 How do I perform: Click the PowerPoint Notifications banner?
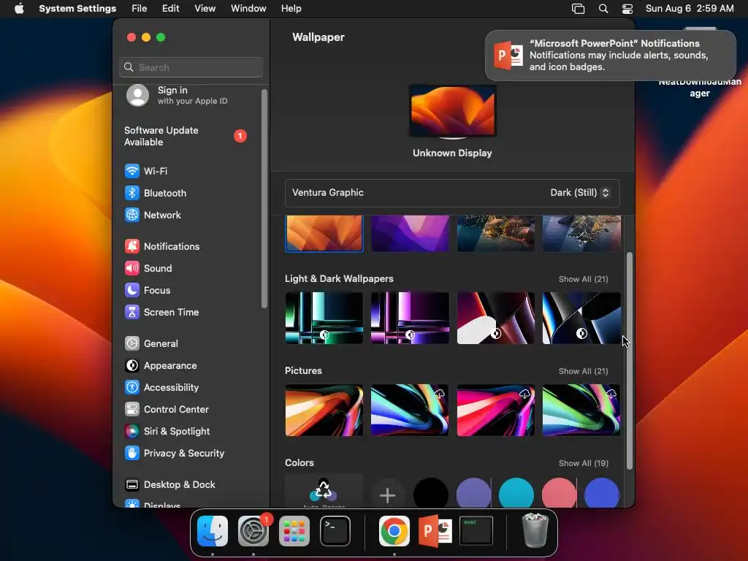[x=611, y=56]
